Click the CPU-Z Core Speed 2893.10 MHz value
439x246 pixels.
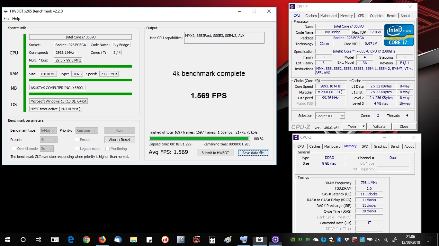330,86
